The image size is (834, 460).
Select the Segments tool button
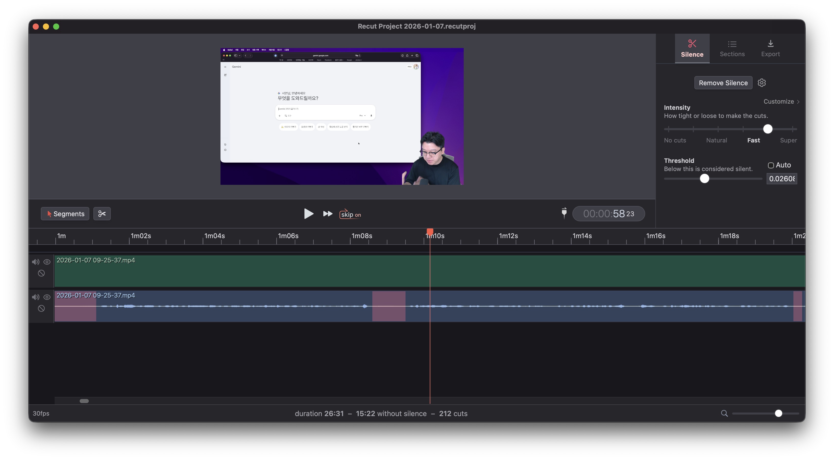click(65, 214)
